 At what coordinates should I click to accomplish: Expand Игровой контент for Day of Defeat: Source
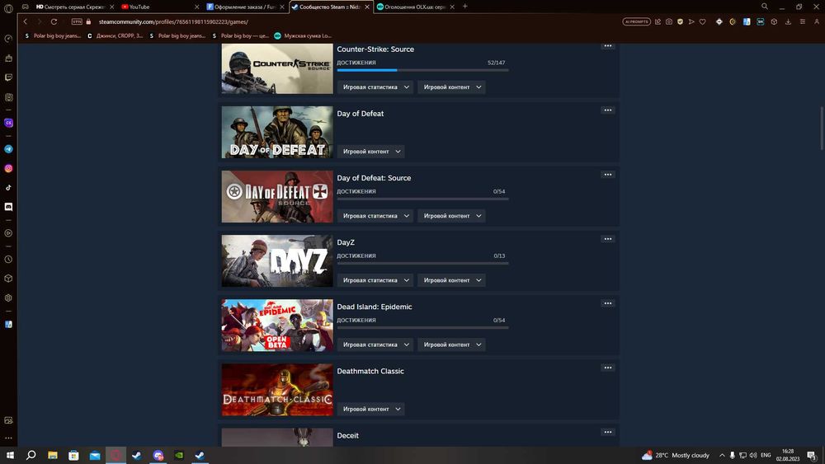click(x=451, y=216)
